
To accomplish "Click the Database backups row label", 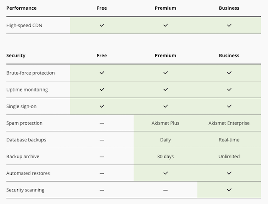I will tap(26, 140).
